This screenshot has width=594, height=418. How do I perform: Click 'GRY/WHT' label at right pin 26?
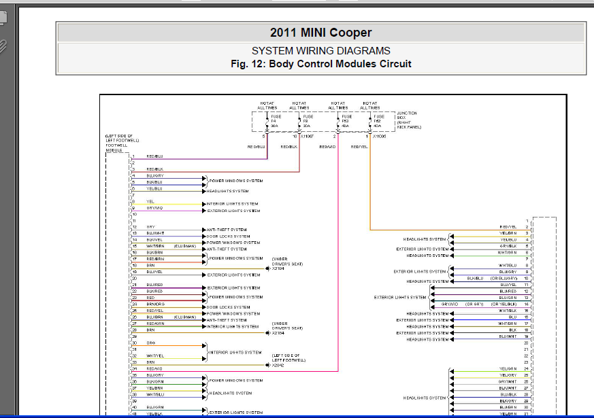[x=508, y=382]
